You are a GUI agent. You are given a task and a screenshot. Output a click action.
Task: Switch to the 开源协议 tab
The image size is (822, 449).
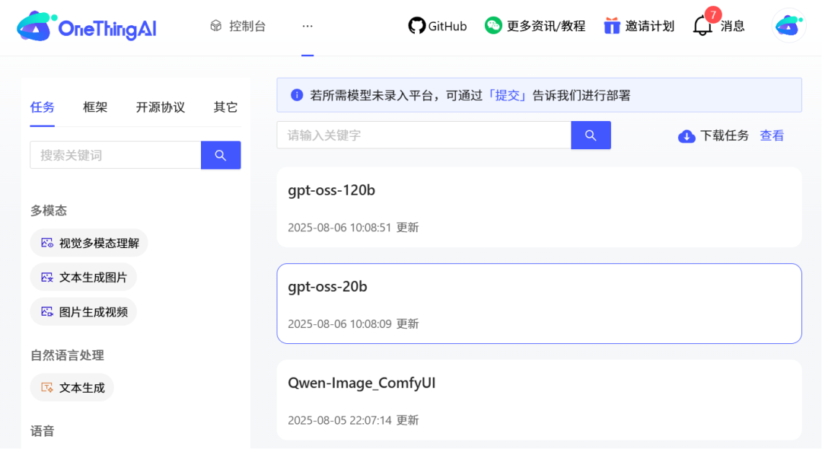(161, 107)
